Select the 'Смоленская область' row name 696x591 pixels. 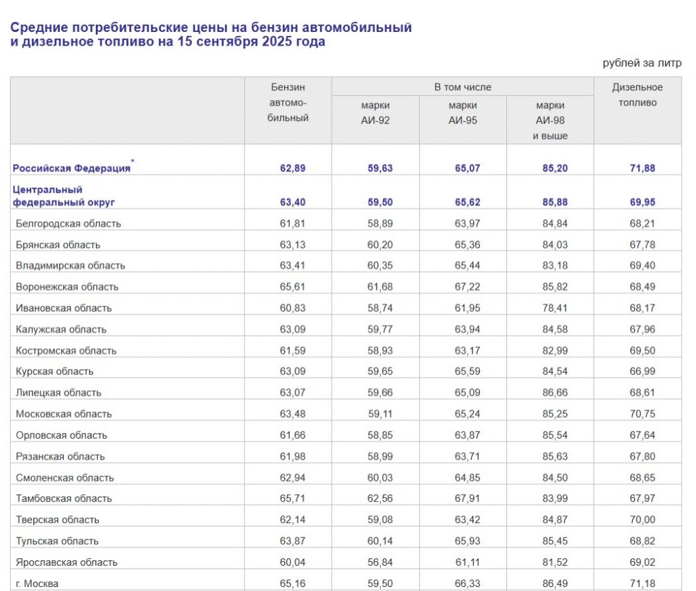click(x=65, y=478)
